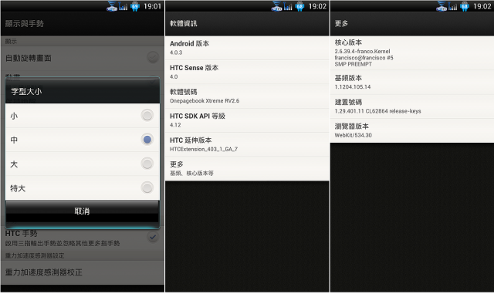Toggle the HTC 手勢 checkbox

coord(153,237)
